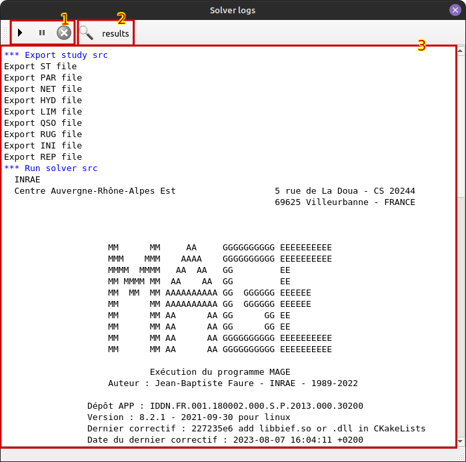Select the 'Export REP file' line
466x462 pixels.
(43, 157)
